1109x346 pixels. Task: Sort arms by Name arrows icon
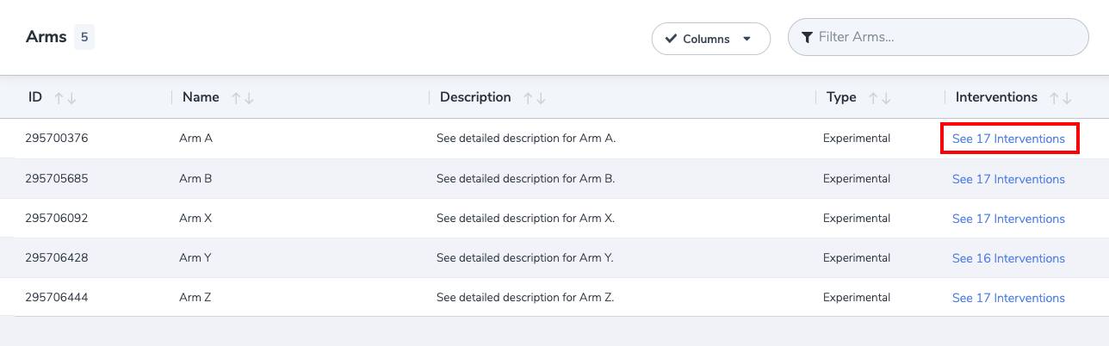243,98
